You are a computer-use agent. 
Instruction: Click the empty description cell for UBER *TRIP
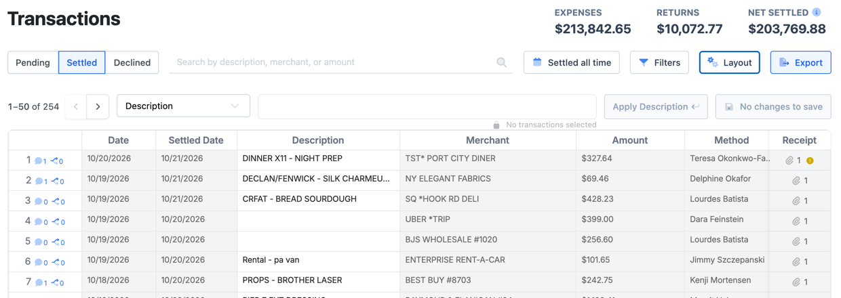pyautogui.click(x=318, y=219)
